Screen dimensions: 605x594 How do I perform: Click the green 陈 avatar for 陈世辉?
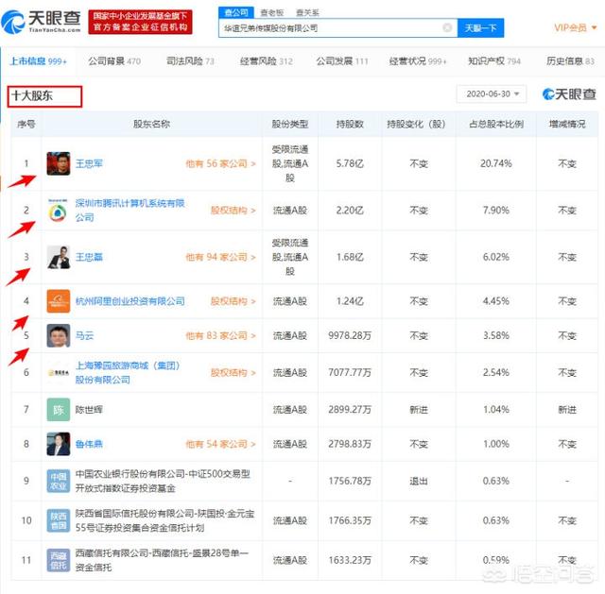(59, 409)
